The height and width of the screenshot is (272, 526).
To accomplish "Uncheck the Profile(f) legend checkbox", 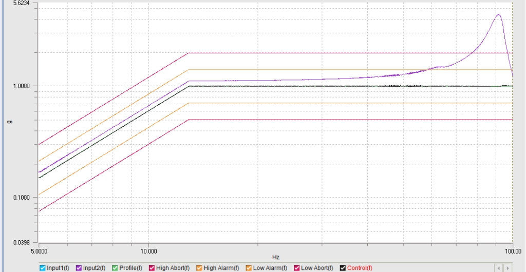I will (115, 268).
